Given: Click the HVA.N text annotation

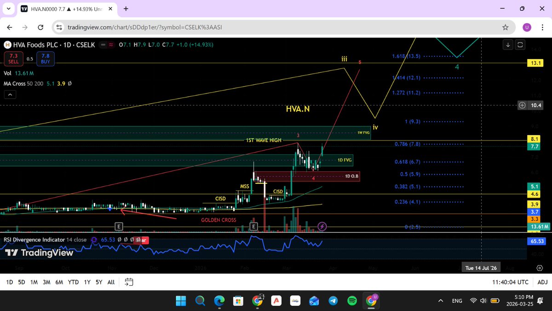Looking at the screenshot, I should [x=298, y=109].
